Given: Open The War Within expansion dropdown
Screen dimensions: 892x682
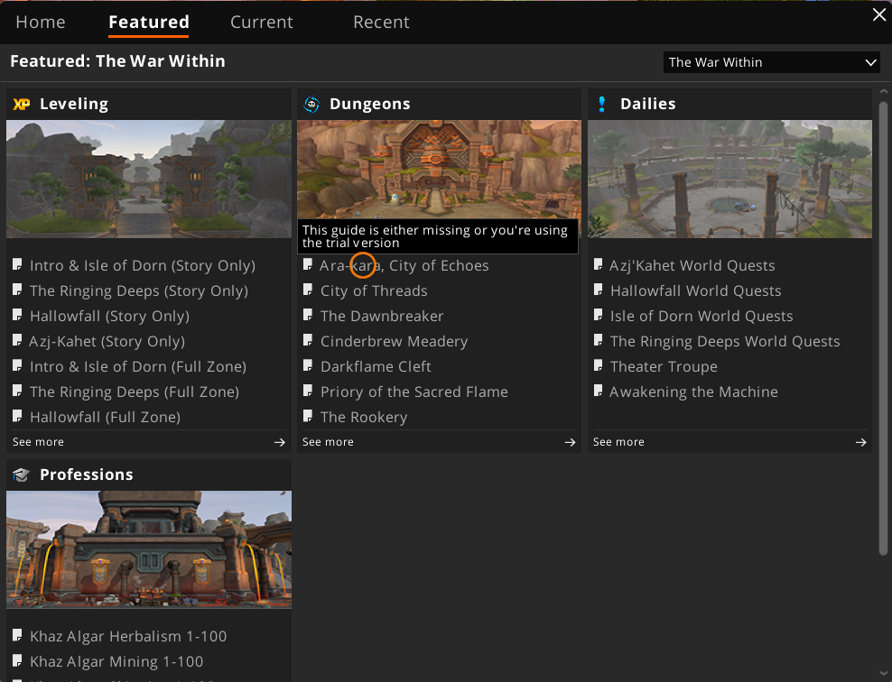Looking at the screenshot, I should click(771, 62).
